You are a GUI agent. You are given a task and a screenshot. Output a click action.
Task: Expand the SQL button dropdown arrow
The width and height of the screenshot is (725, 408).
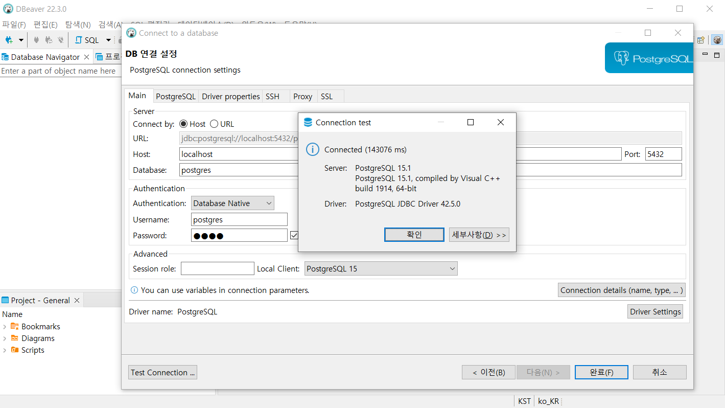108,40
